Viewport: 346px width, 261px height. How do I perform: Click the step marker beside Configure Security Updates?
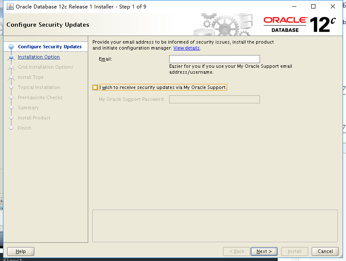click(11, 47)
